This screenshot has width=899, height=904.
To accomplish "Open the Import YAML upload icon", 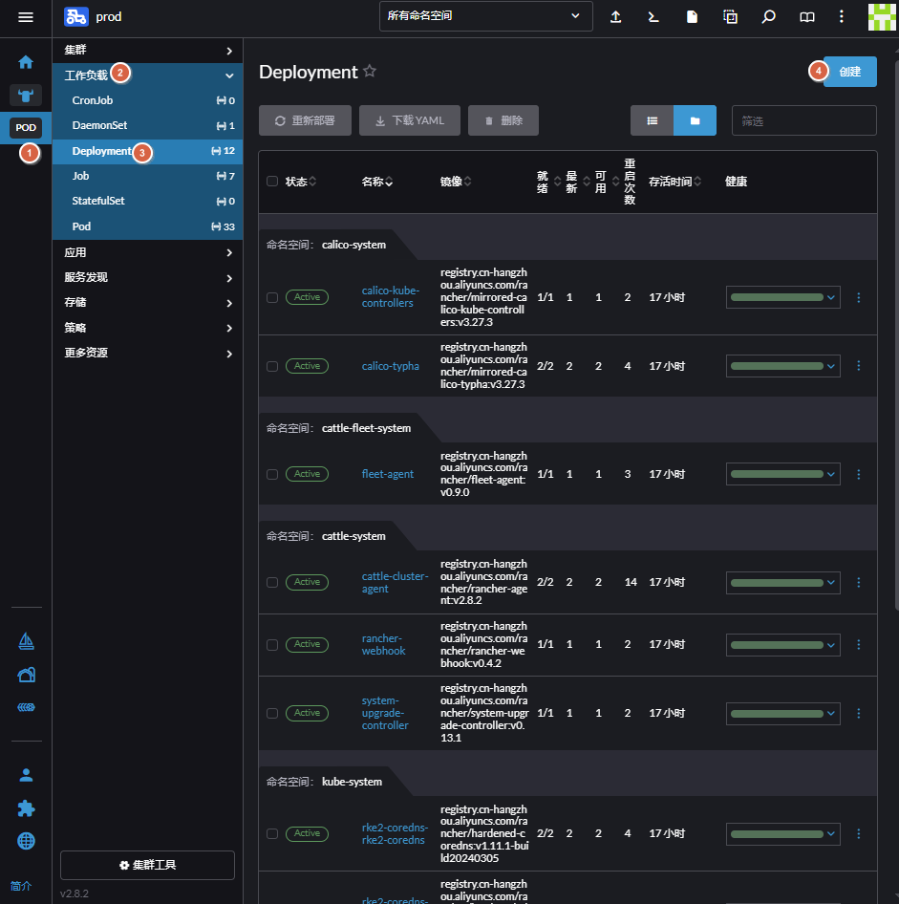I will pos(615,16).
